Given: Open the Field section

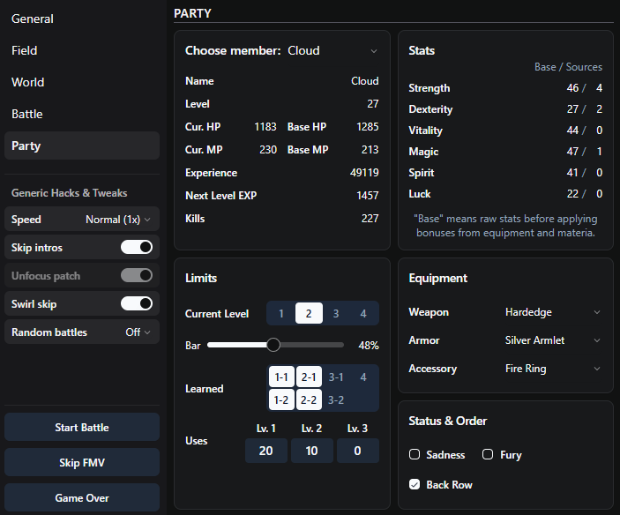Looking at the screenshot, I should [x=82, y=50].
